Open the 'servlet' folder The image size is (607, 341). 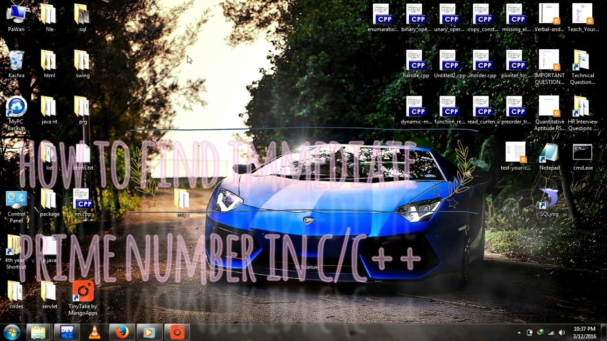(x=49, y=295)
